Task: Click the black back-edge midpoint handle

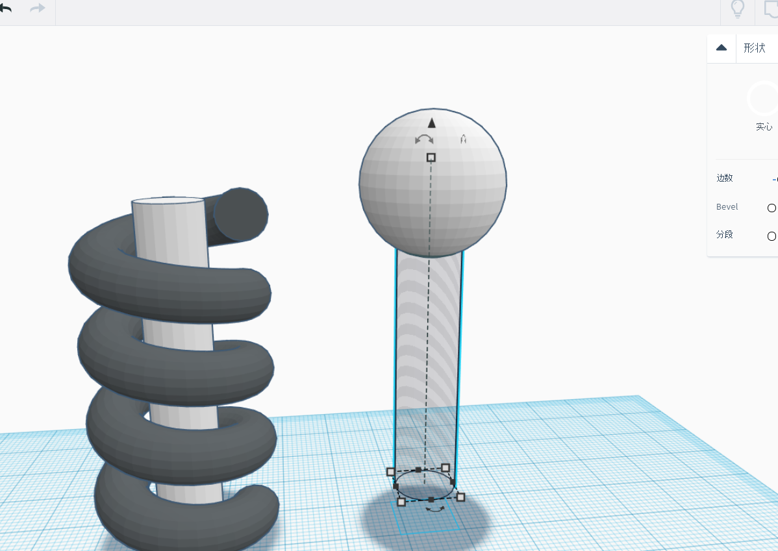Action: point(418,470)
